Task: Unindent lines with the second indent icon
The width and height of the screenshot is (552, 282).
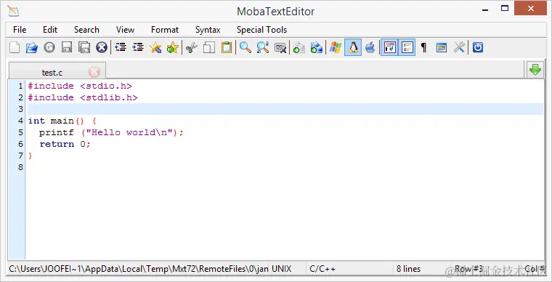Action: tap(138, 47)
